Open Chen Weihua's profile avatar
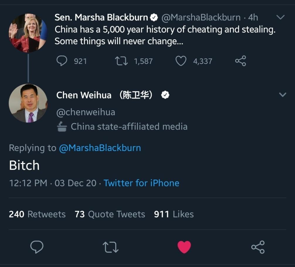Image resolution: width=295 pixels, height=267 pixels. [x=28, y=103]
